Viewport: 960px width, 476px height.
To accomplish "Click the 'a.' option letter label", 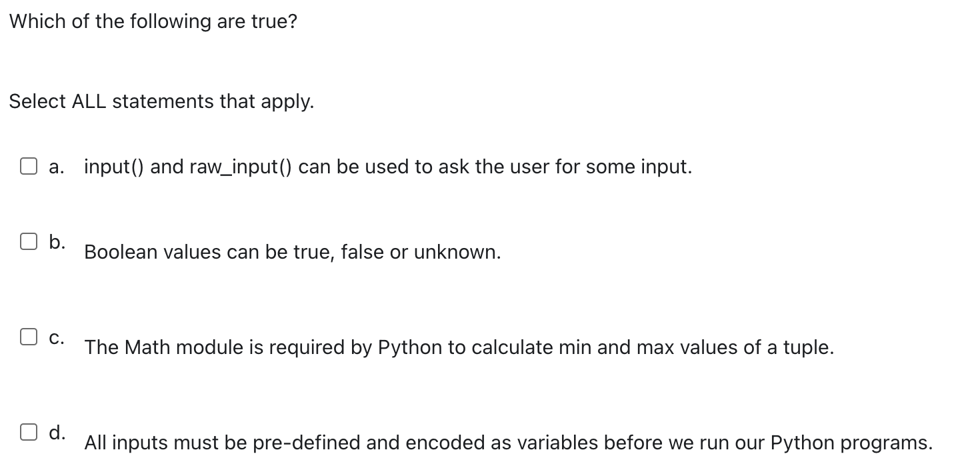I will tap(57, 167).
